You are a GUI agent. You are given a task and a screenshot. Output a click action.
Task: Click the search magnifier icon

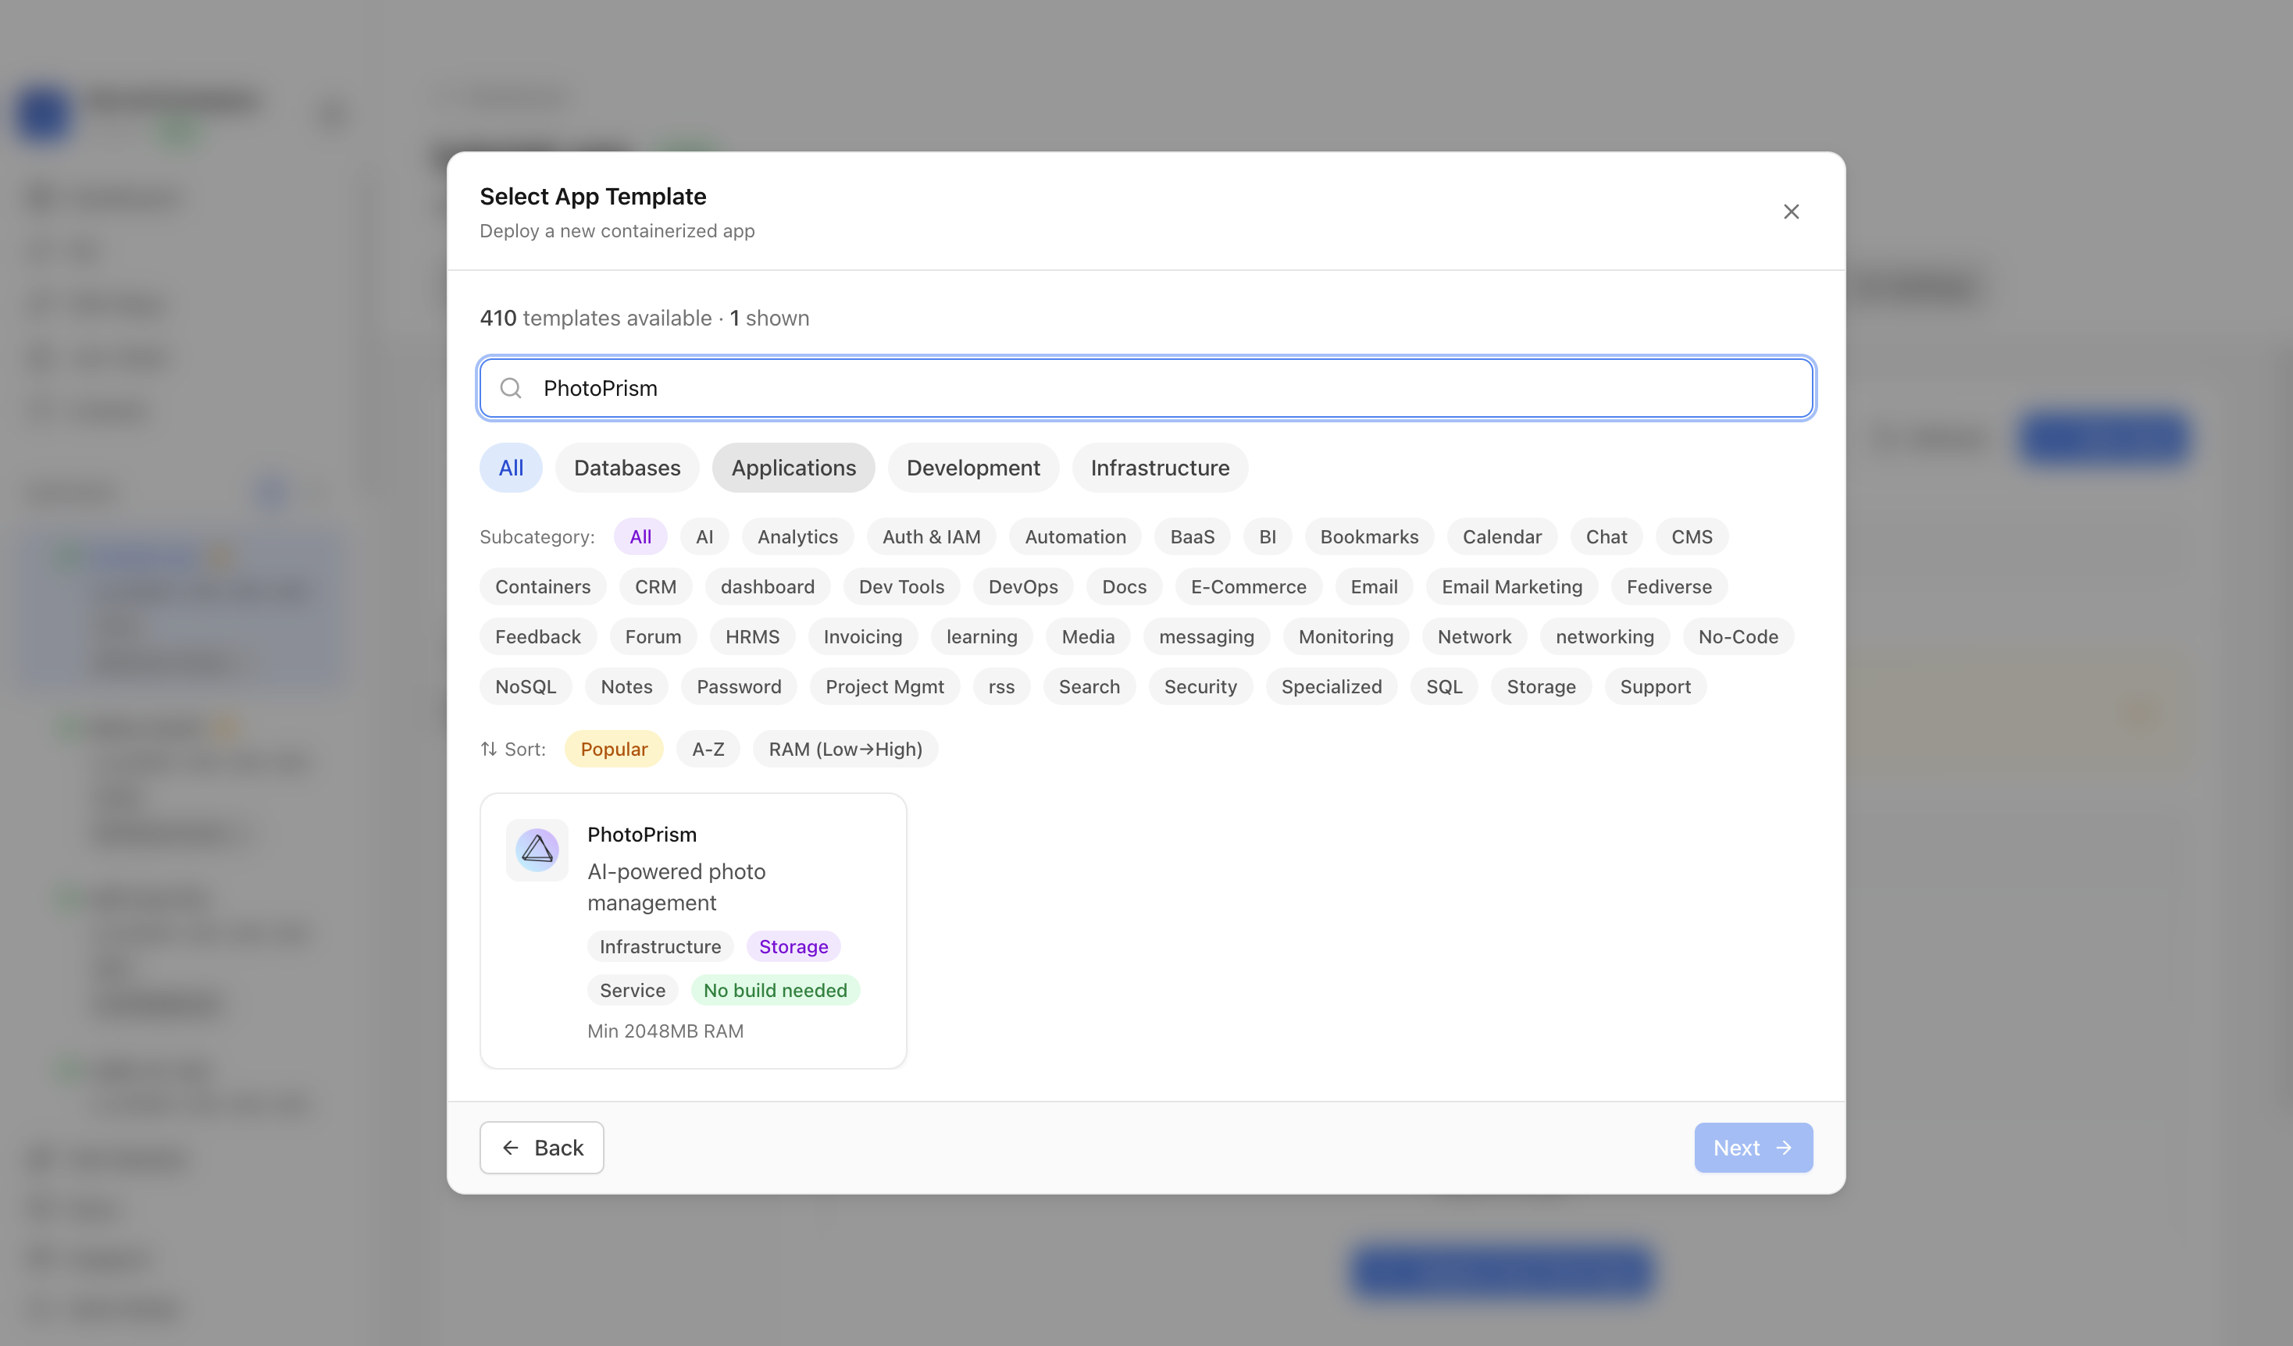pyautogui.click(x=512, y=388)
